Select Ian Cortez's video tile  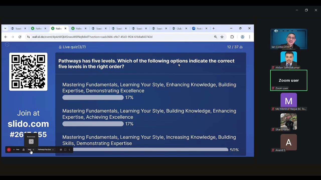(x=289, y=39)
